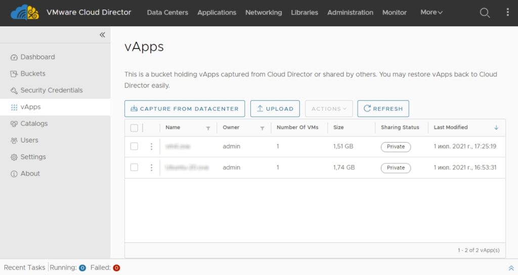The image size is (518, 275).
Task: Click the Failed tasks count badge
Action: click(x=116, y=268)
